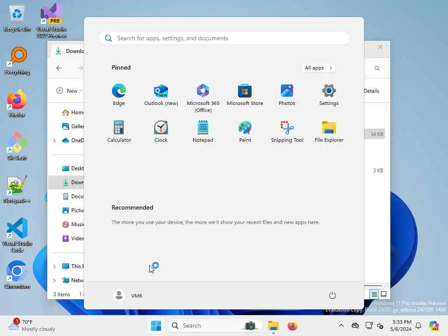Click network status tray icon

pyautogui.click(x=369, y=325)
